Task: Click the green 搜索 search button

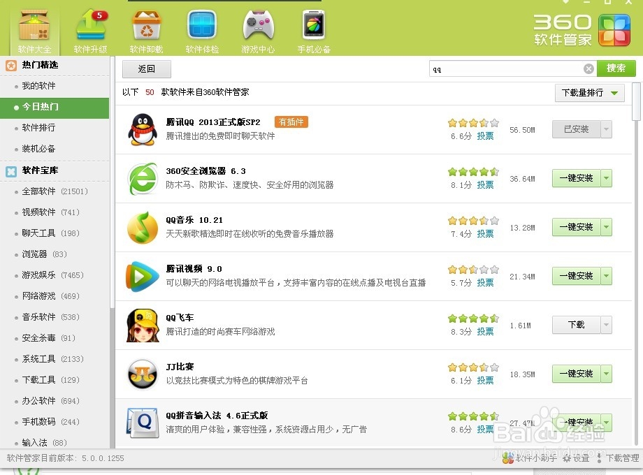Action: (616, 68)
